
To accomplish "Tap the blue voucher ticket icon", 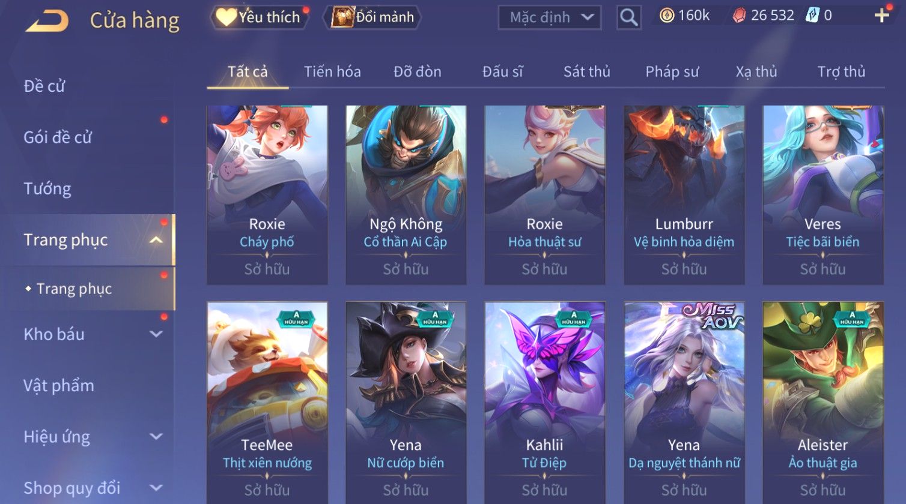I will pyautogui.click(x=812, y=16).
